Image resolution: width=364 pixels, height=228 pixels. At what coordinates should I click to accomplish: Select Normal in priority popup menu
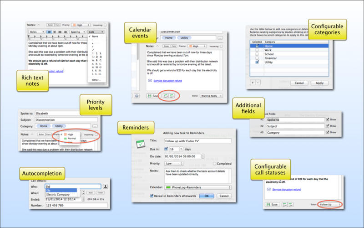pyautogui.click(x=71, y=138)
